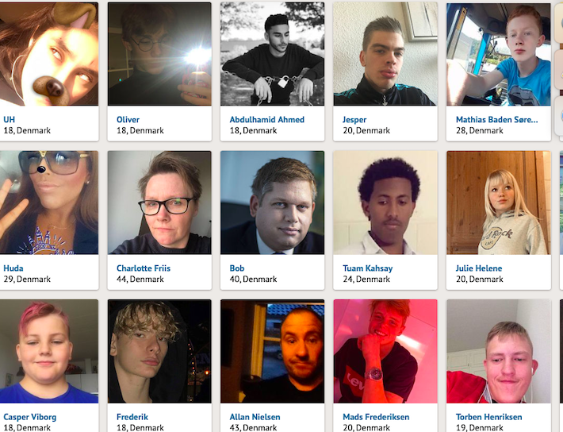Screen dimensions: 563x432
Task: Open Charlotte Friis profile photo
Action: click(x=159, y=202)
